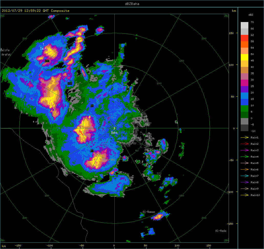Click the Al-Namas location label
This screenshot has width=264, height=249.
click(149, 212)
